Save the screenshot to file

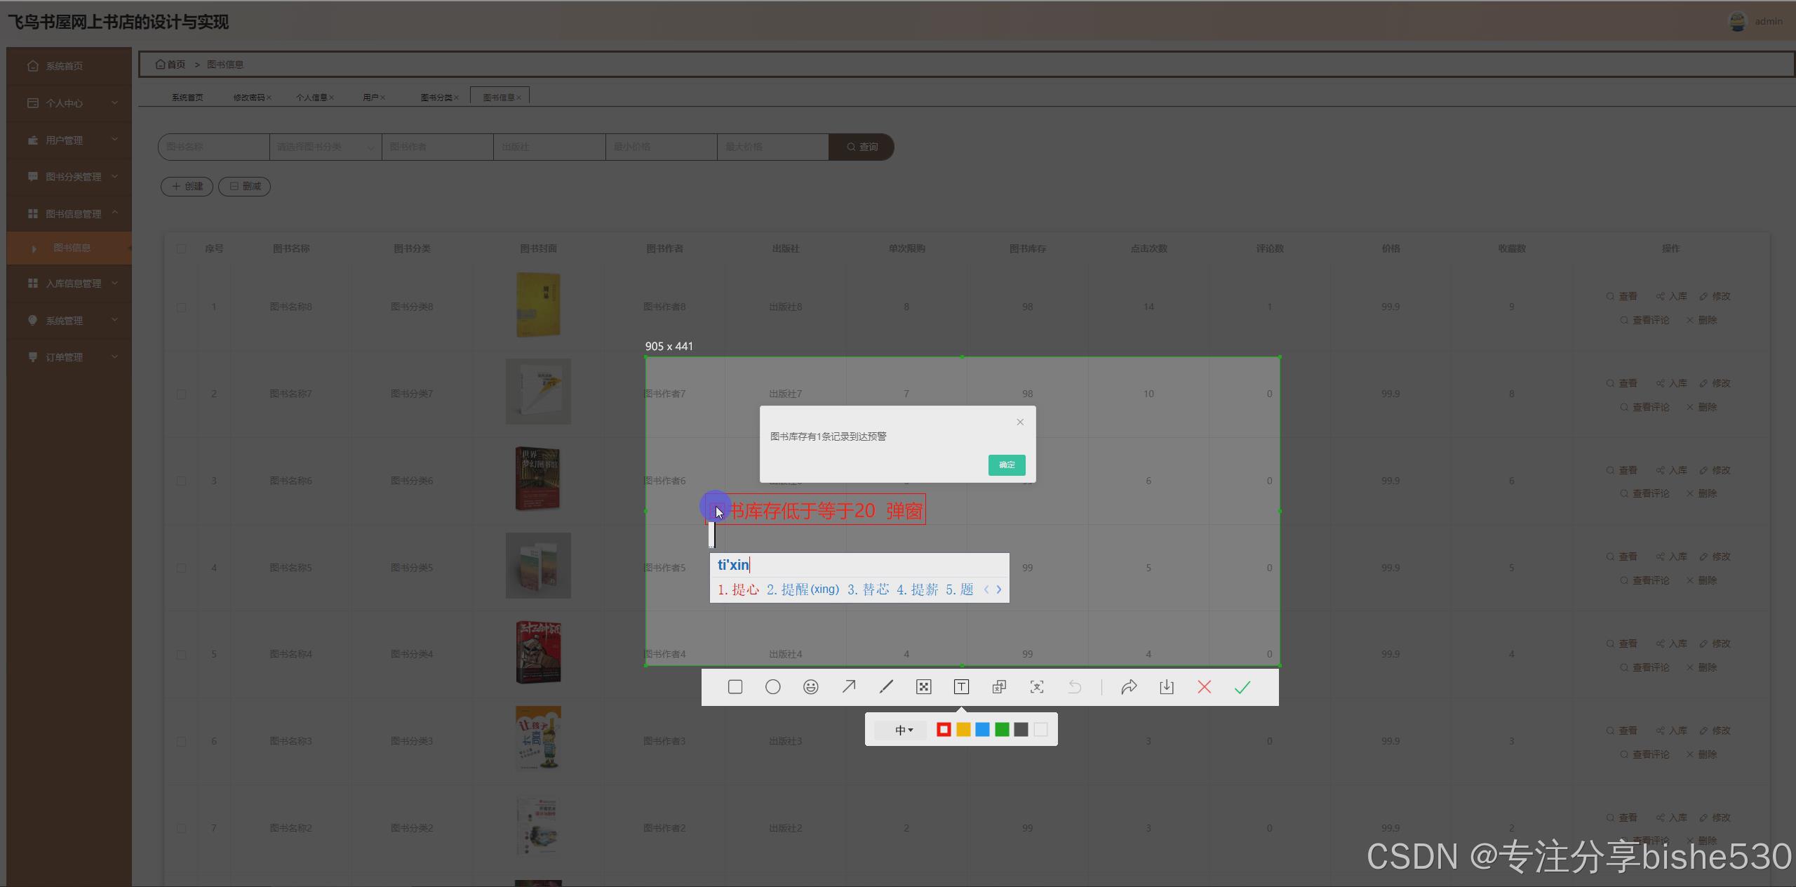[1166, 687]
